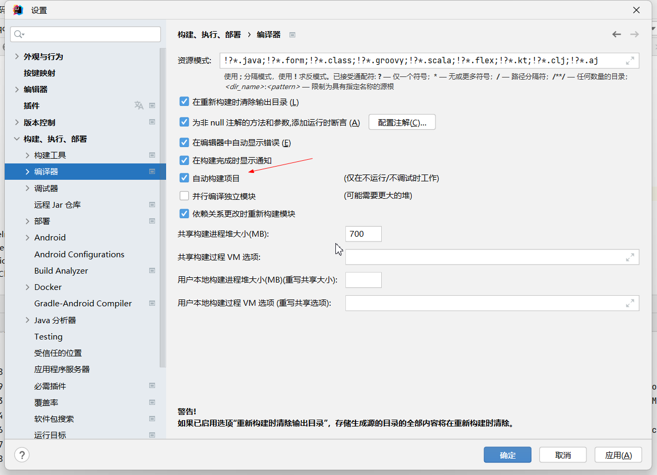Click the 资源模式 pattern text field
657x475 pixels.
click(429, 61)
